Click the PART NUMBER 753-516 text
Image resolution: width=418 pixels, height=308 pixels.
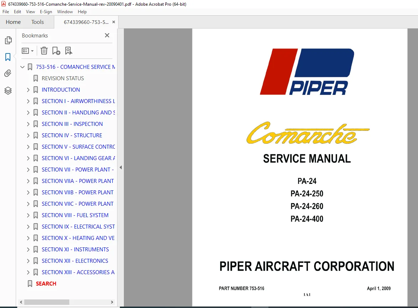242,288
